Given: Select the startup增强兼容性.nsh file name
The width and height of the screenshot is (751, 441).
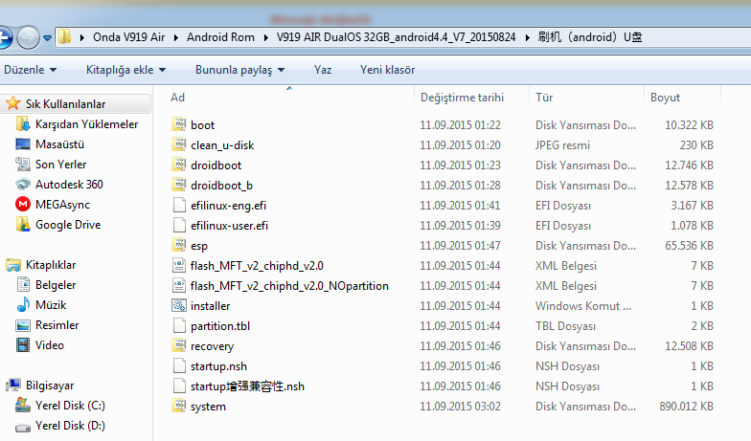Looking at the screenshot, I should click(x=247, y=386).
